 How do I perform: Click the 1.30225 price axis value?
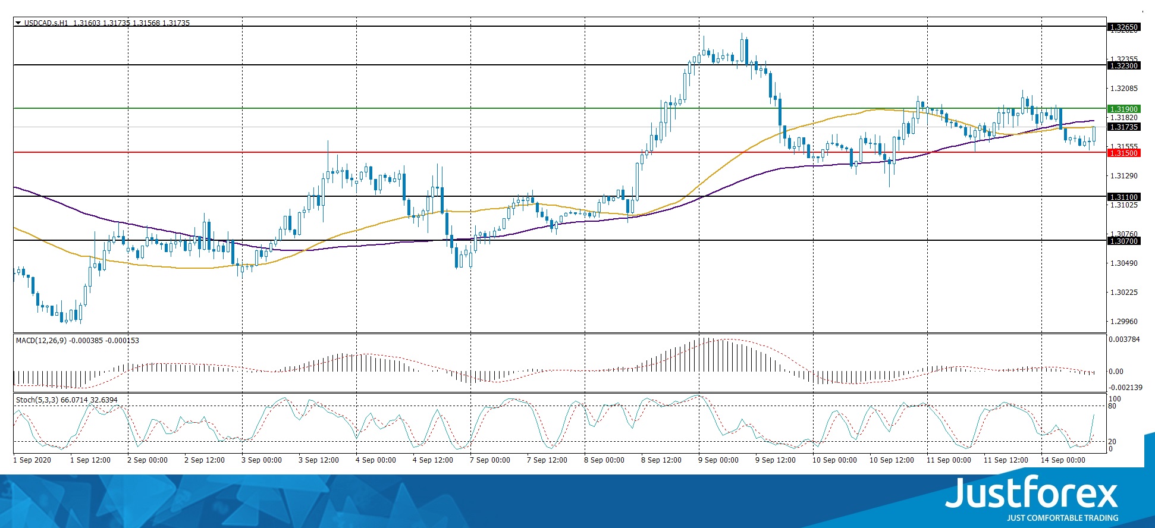[1124, 293]
